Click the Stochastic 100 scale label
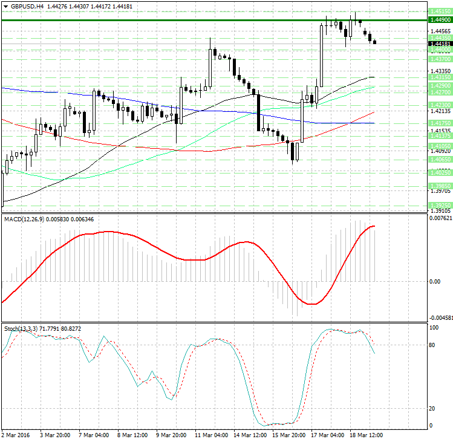The height and width of the screenshot is (442, 453). [434, 328]
